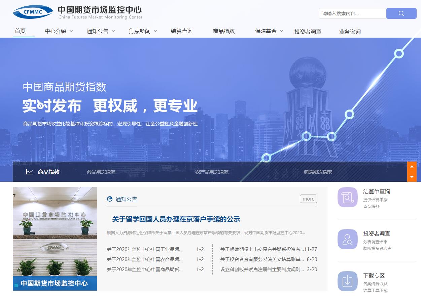This screenshot has width=421, height=296.
Task: Open notice 关于明确期权上市交易有关期货投资者...
Action: pos(262,249)
